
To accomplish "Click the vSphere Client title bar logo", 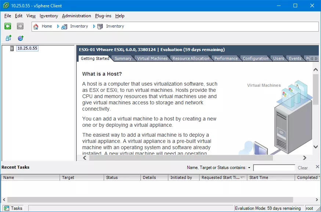I will [6, 6].
